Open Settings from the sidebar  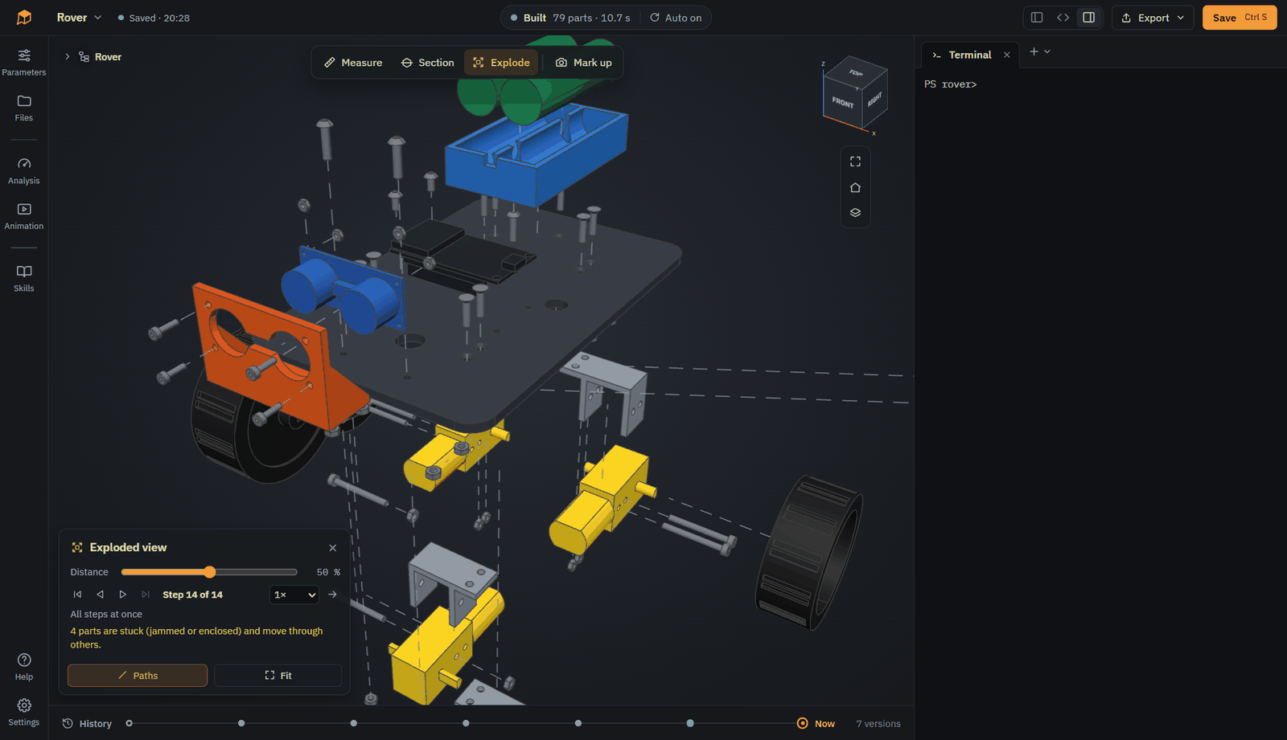[x=24, y=712]
